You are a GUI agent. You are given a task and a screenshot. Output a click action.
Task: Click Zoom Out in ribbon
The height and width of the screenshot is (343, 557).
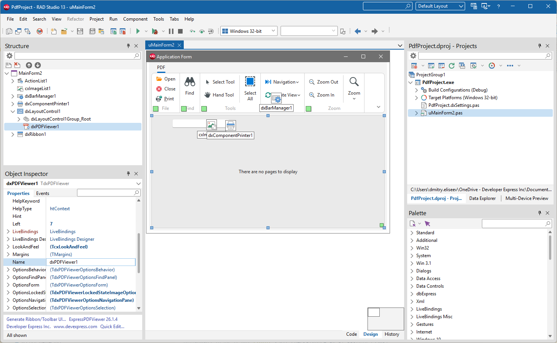pyautogui.click(x=324, y=82)
